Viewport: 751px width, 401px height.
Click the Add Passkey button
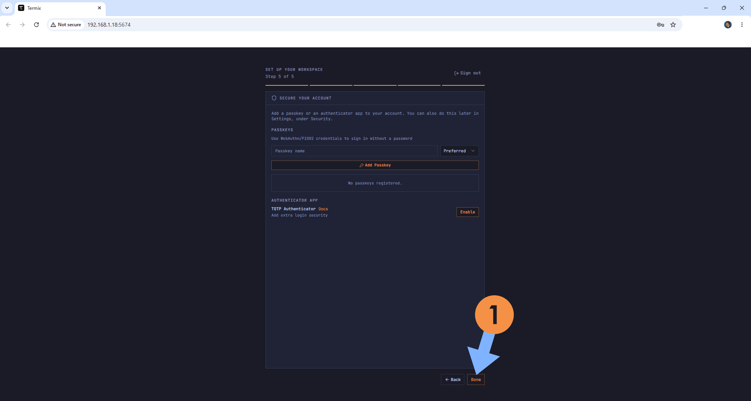375,165
